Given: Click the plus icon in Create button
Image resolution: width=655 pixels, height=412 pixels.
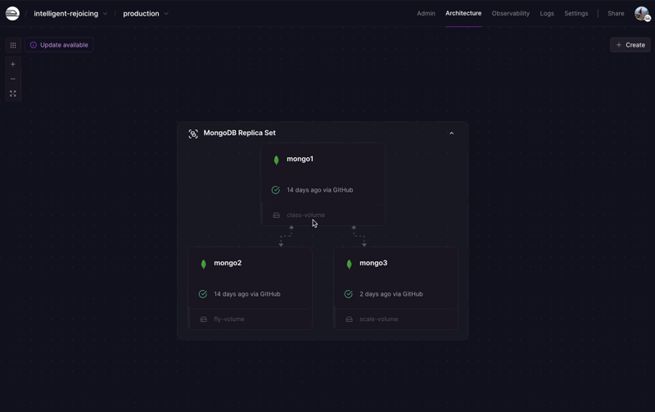Looking at the screenshot, I should (619, 45).
